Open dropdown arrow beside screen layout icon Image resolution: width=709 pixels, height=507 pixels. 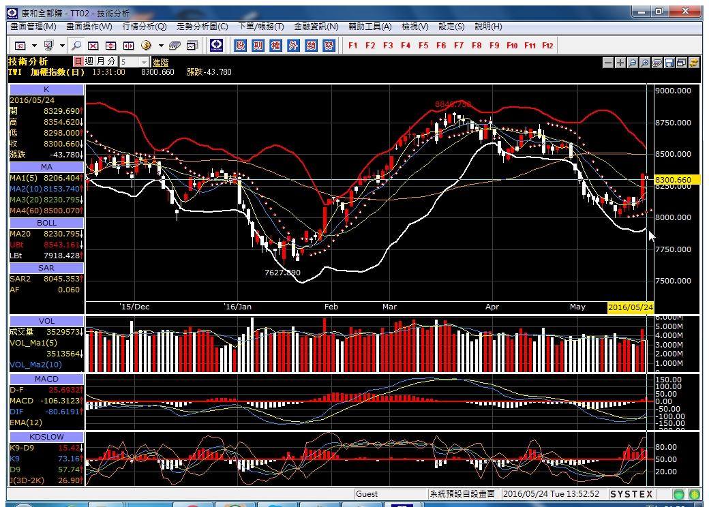34,46
